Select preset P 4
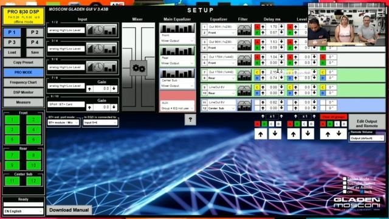 (x=35, y=43)
